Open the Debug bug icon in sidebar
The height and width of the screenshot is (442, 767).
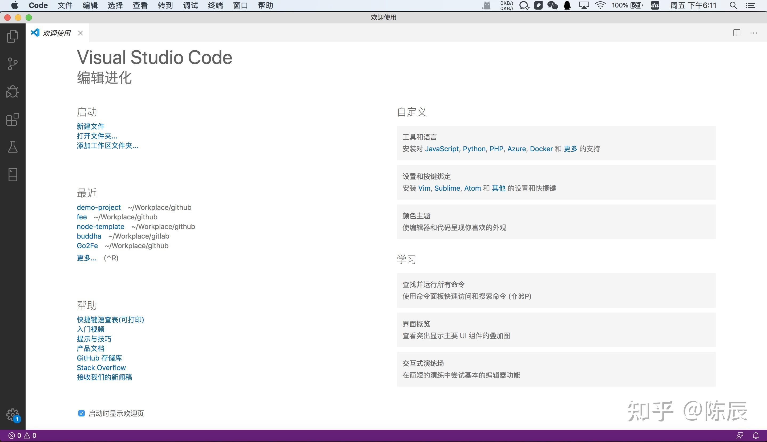pos(13,91)
